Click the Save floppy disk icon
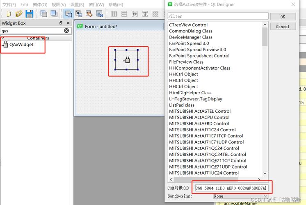 click(x=29, y=14)
